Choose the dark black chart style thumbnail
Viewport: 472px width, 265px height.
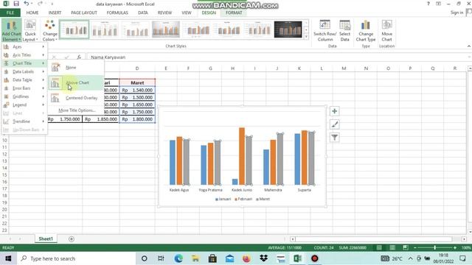pos(288,29)
